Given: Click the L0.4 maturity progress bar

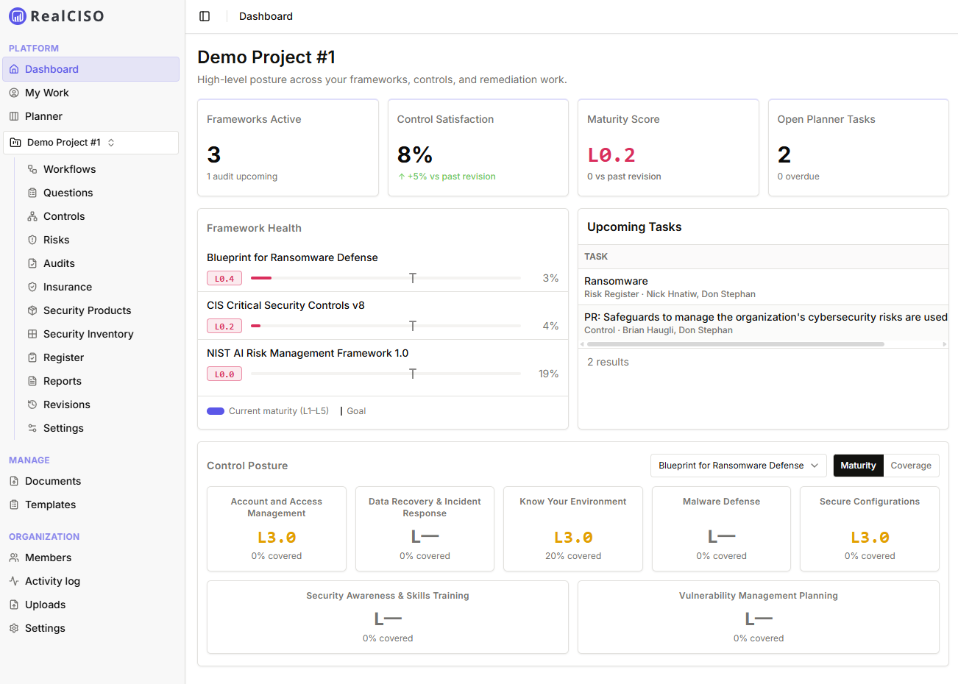Looking at the screenshot, I should point(386,278).
